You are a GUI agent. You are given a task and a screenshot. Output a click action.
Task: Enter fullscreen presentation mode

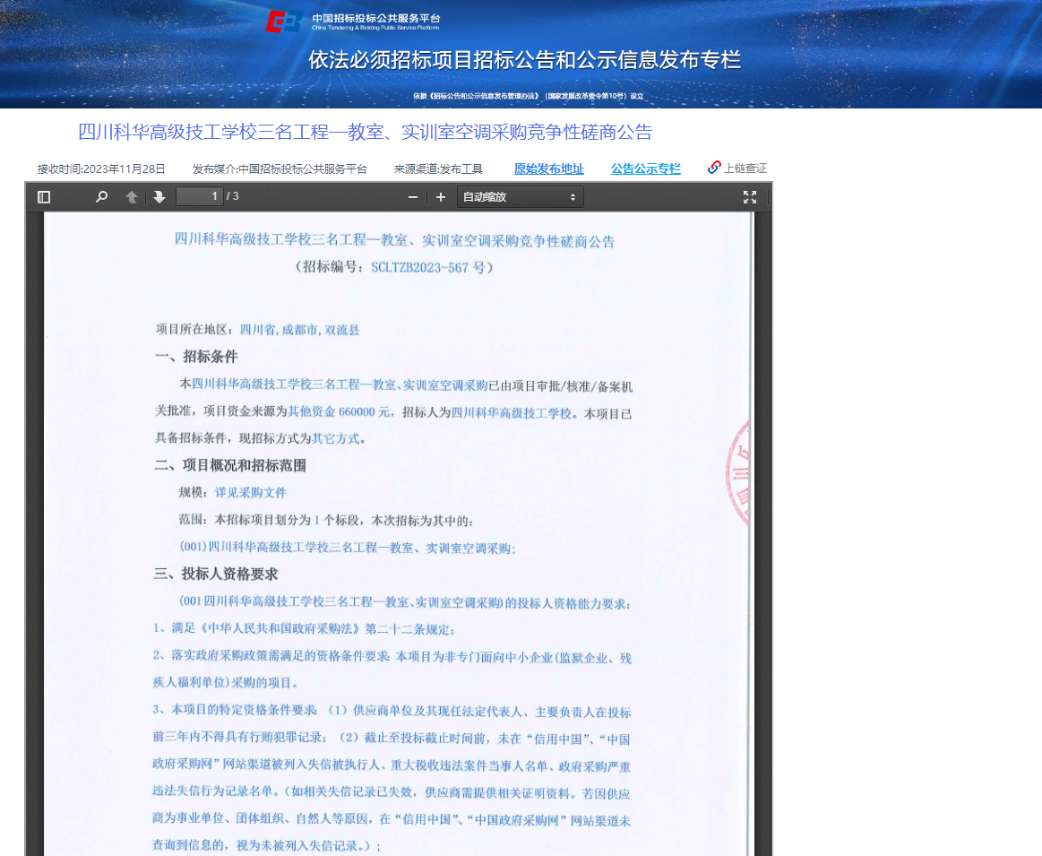(x=750, y=196)
